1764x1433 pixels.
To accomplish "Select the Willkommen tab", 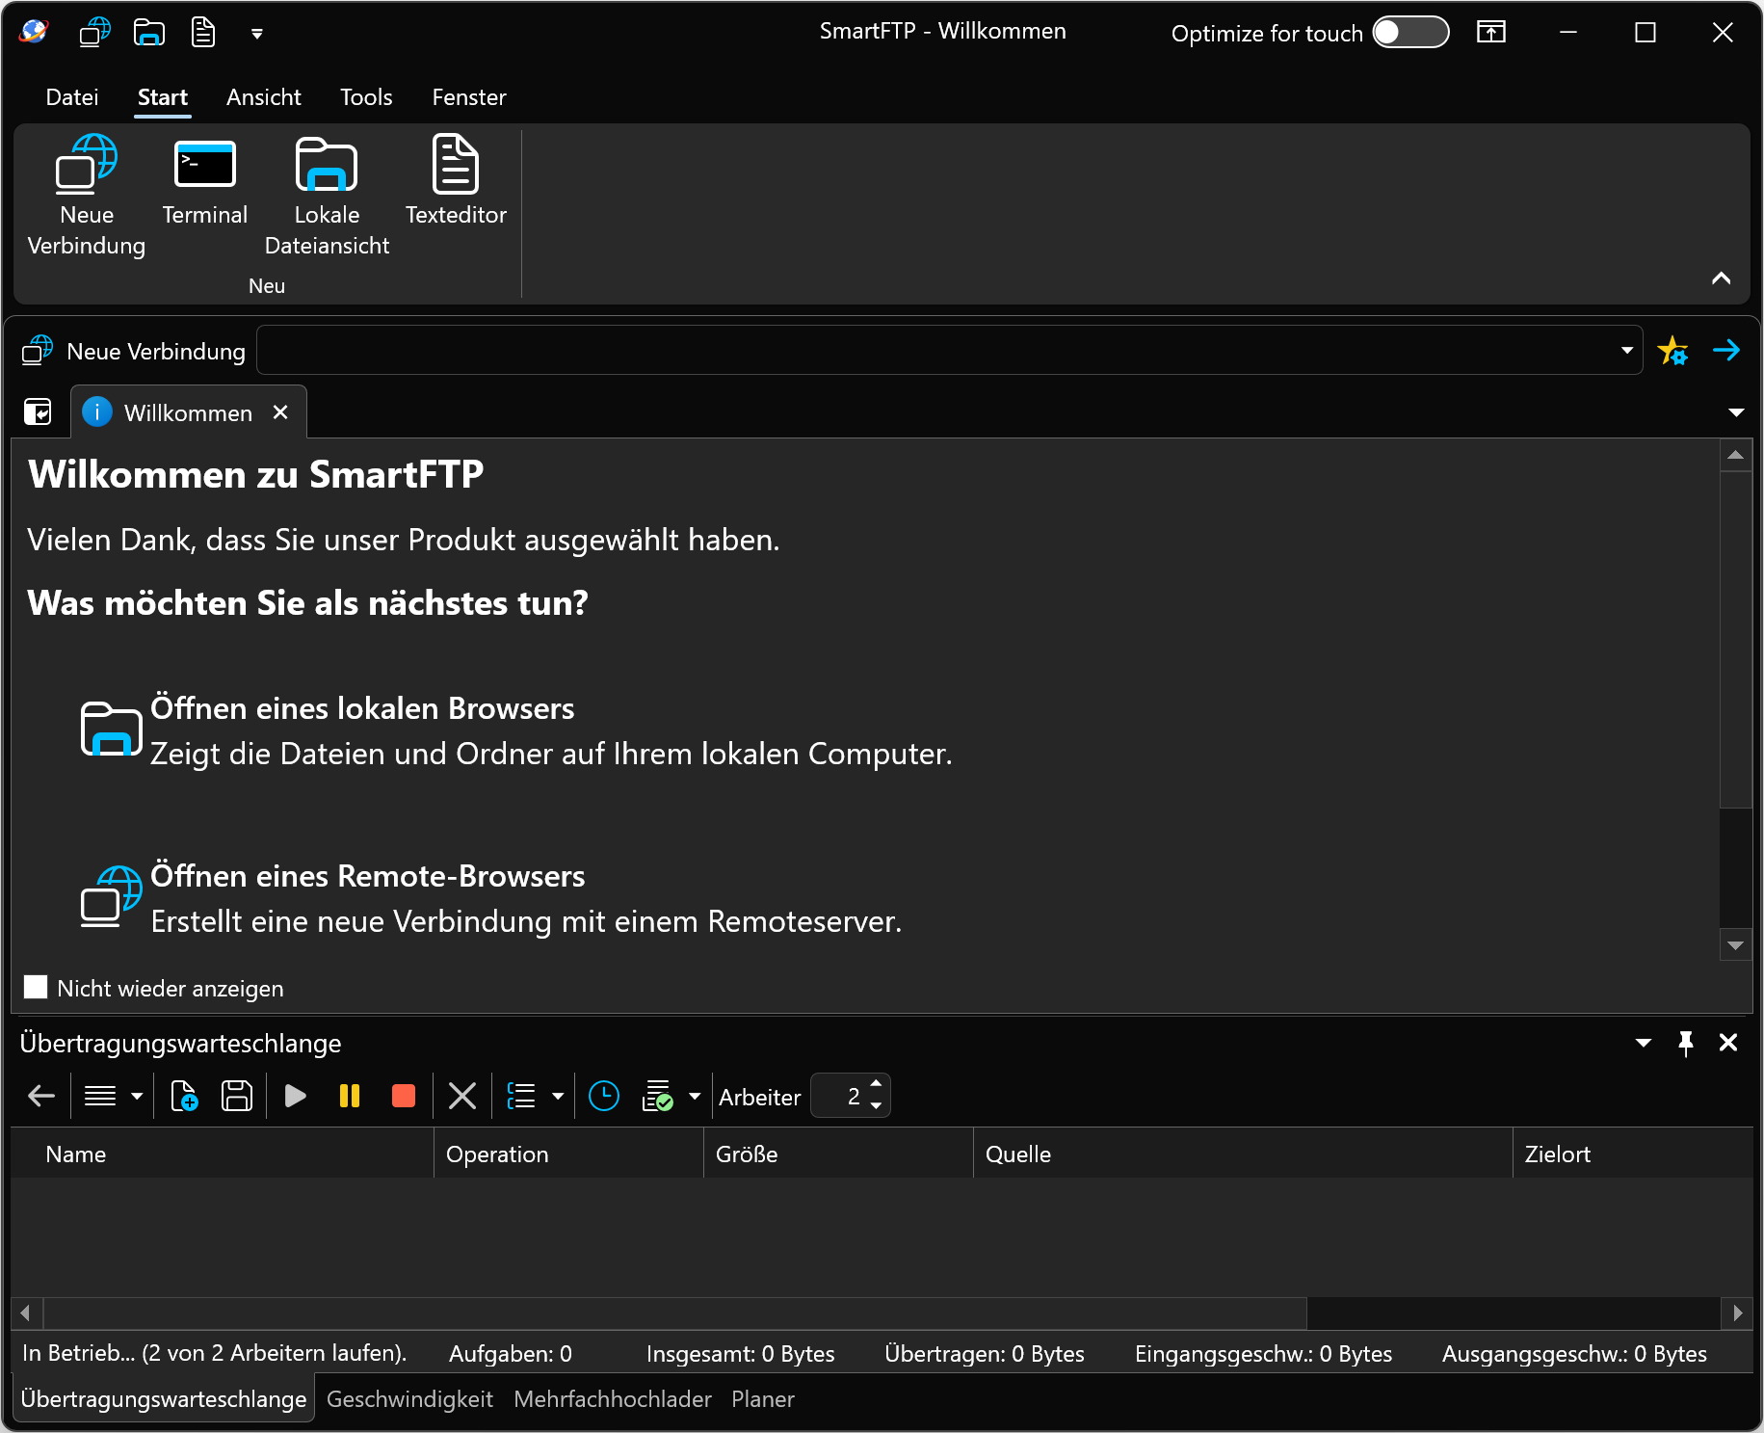I will (x=188, y=412).
